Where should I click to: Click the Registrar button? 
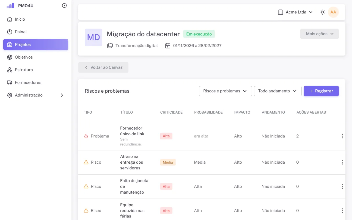click(321, 91)
